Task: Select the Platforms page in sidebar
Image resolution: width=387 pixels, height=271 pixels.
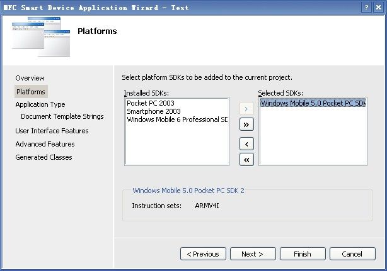Action: [31, 92]
